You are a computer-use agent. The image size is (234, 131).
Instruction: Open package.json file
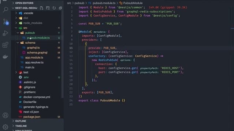(x=32, y=117)
